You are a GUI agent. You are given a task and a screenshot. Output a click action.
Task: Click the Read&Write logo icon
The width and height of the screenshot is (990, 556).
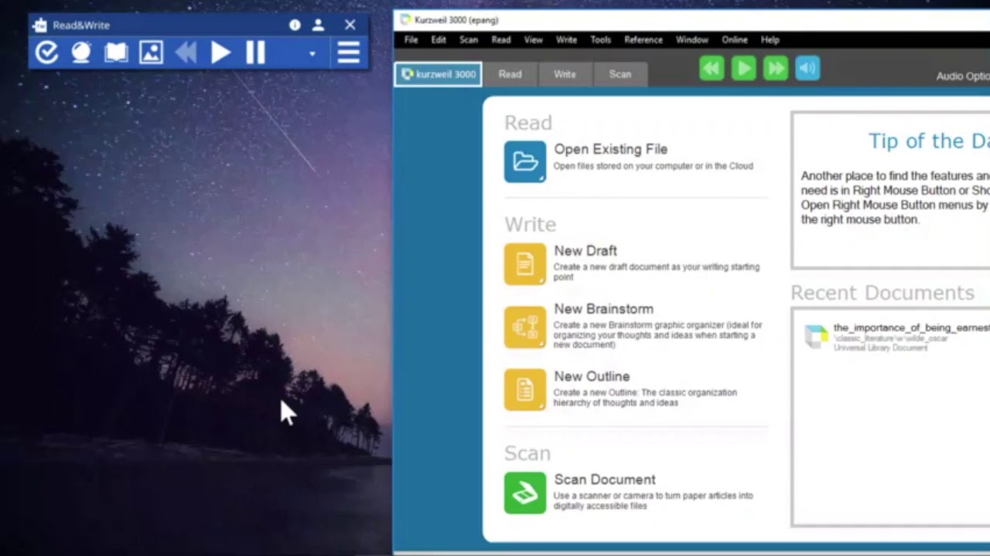point(40,25)
